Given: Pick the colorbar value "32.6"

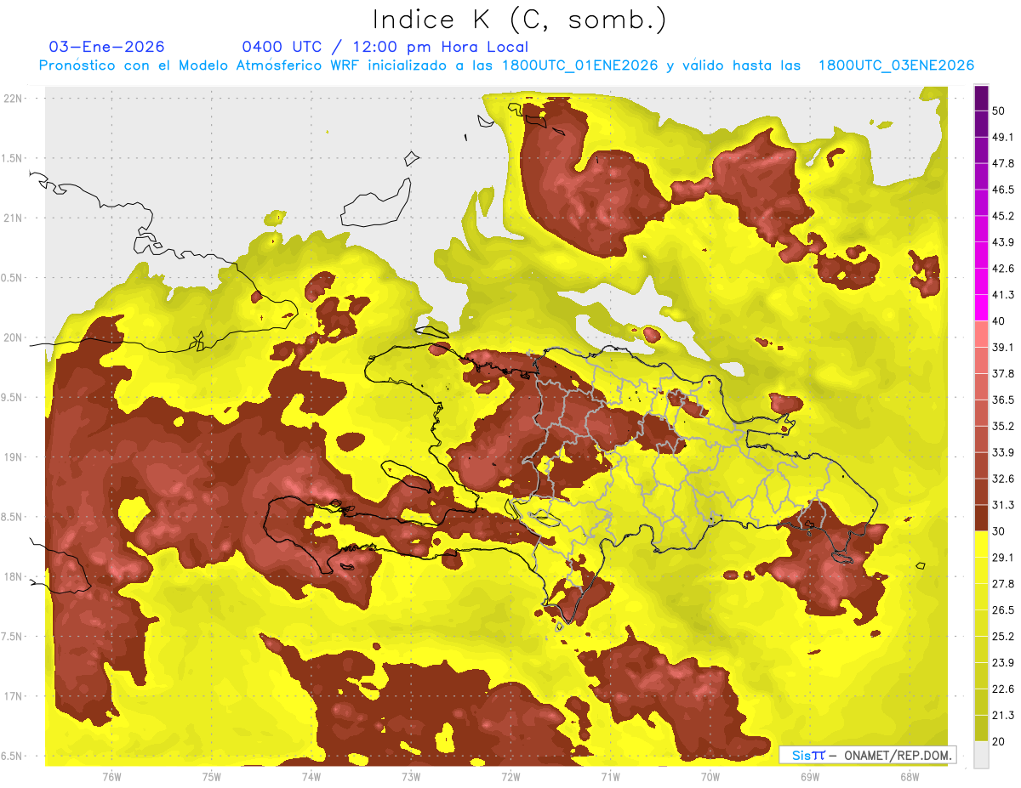Looking at the screenshot, I should coord(1002,479).
